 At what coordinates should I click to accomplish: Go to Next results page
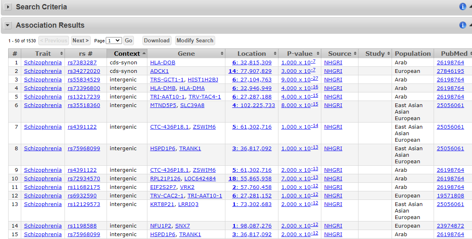[x=81, y=41]
